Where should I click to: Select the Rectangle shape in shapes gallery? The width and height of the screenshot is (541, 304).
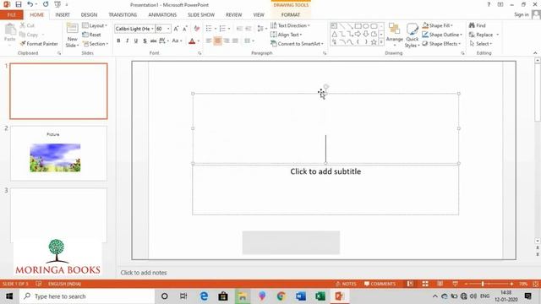[x=358, y=26]
